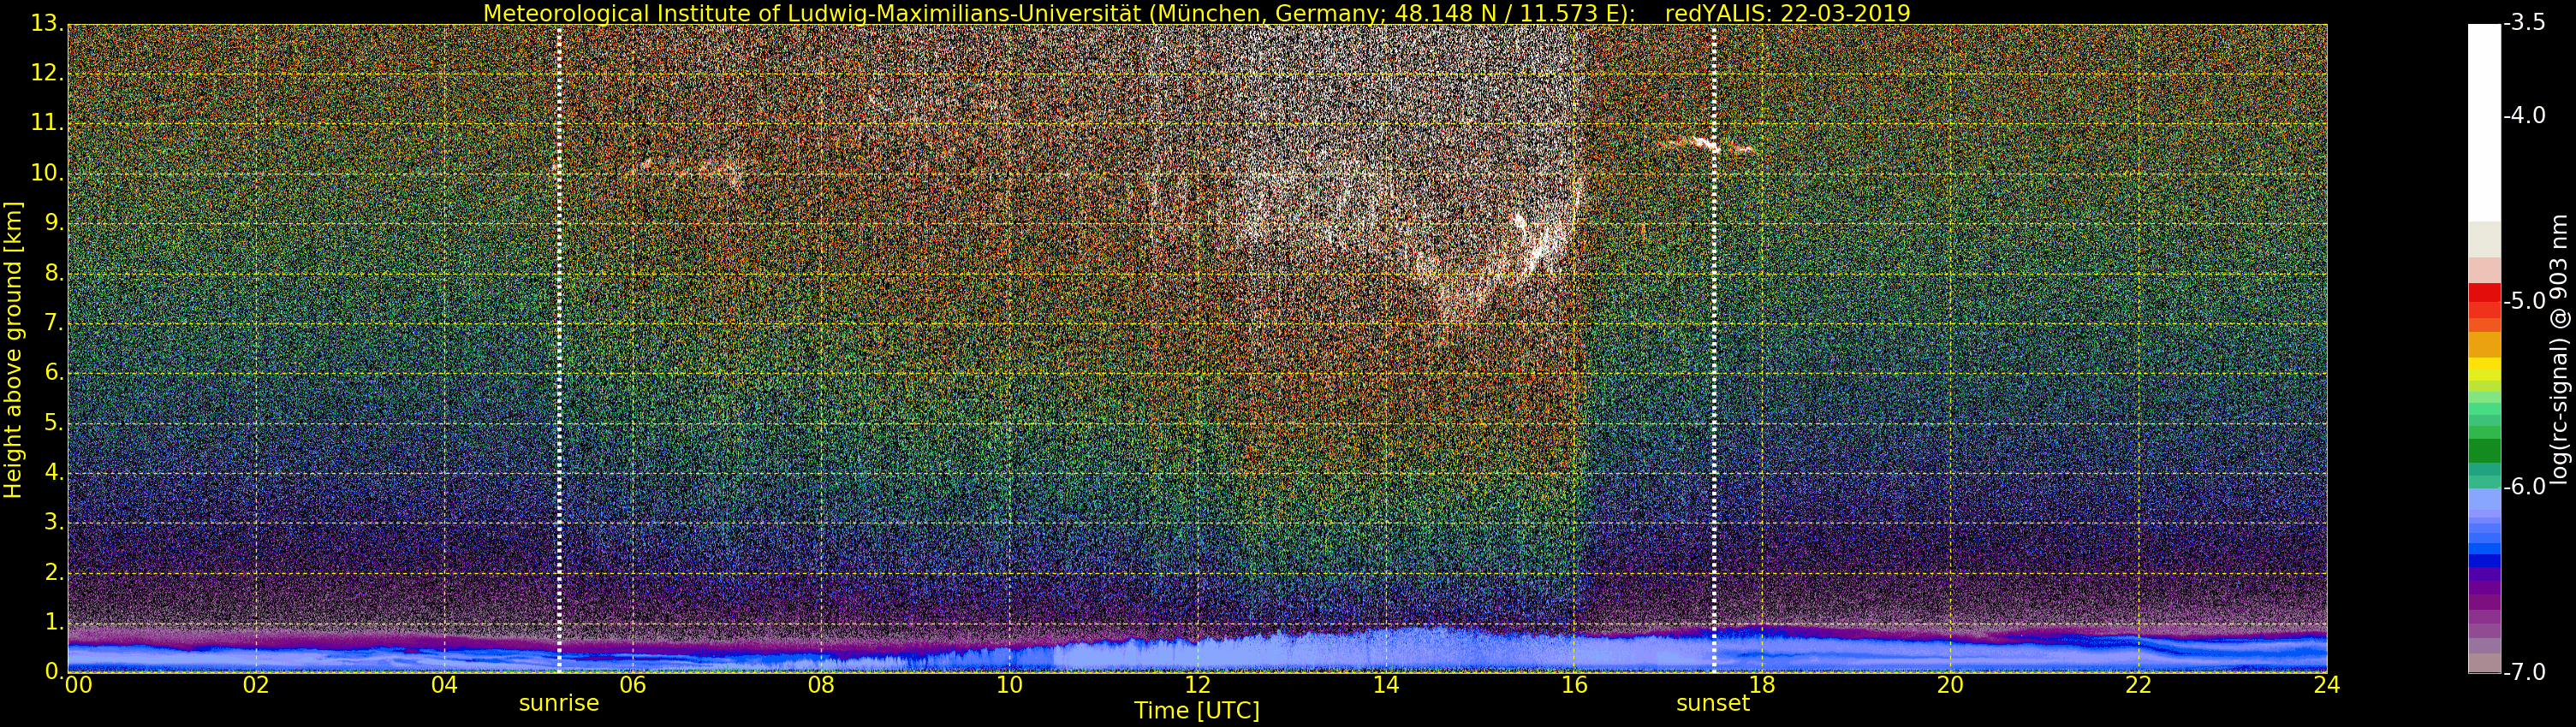Screen dimensions: 2576x727
Task: Click the '08' time axis tick
Action: (x=821, y=684)
